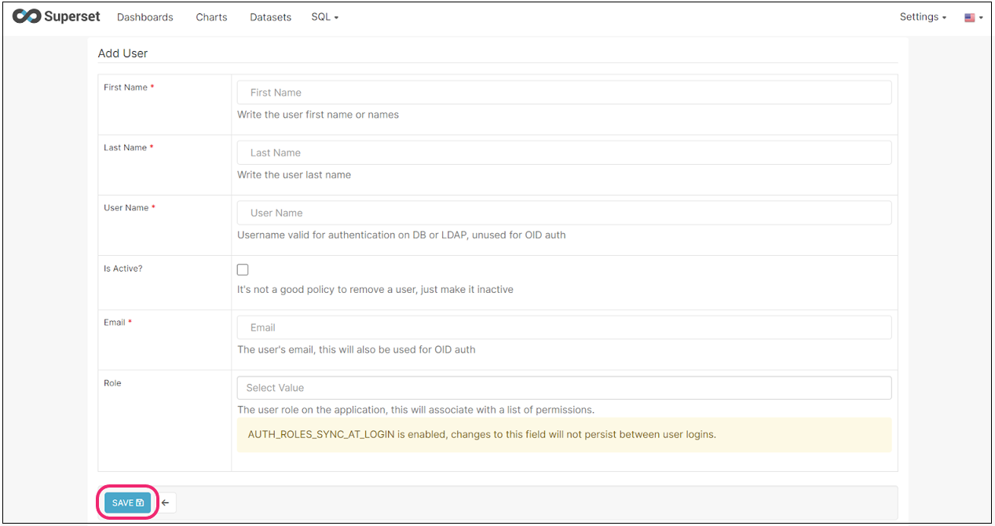The width and height of the screenshot is (995, 526).
Task: Click "Write the user last name" hint
Action: 294,174
